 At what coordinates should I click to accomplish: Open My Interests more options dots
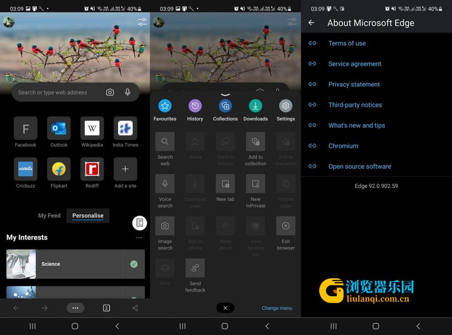click(139, 237)
